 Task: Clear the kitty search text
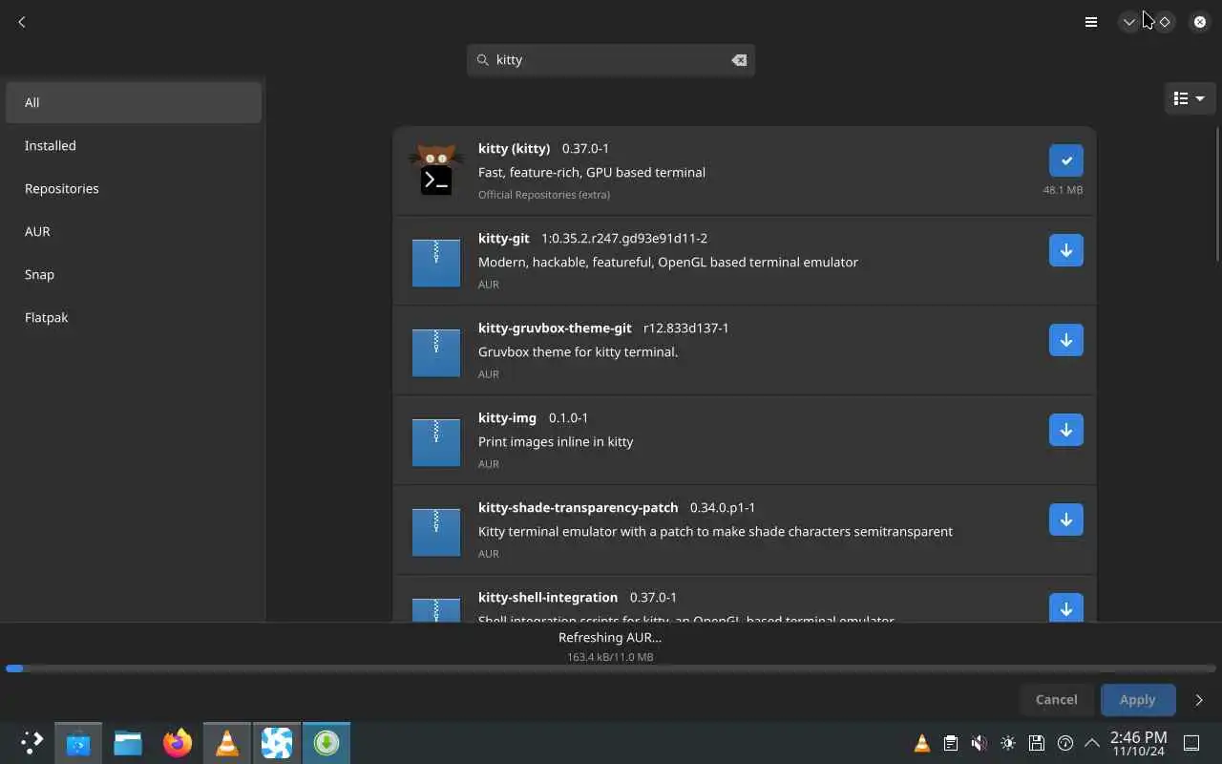(x=739, y=59)
